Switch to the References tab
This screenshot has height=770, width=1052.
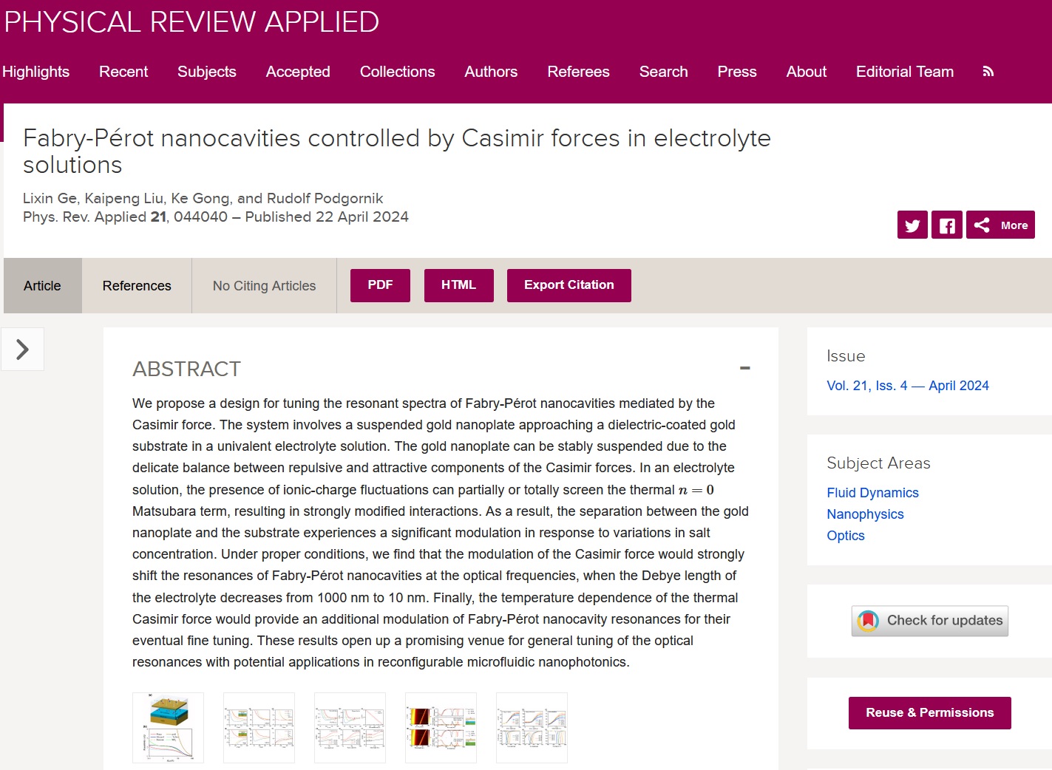[137, 286]
